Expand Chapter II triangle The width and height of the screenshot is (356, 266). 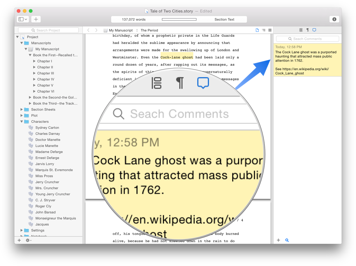coord(34,67)
